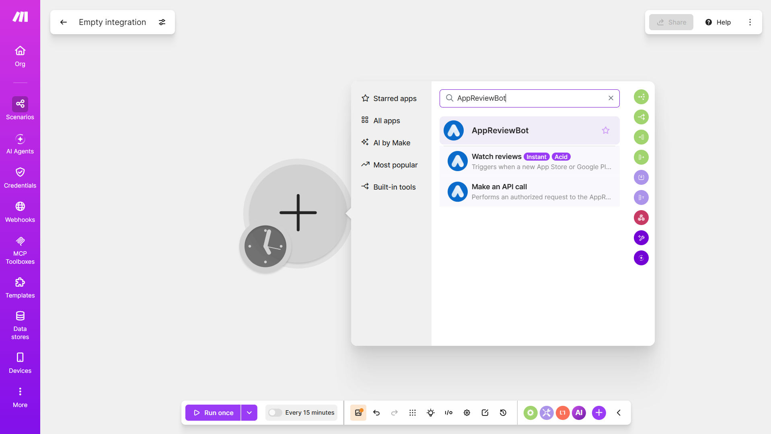The height and width of the screenshot is (434, 771).
Task: Open the scenario inputs and outputs (I/O)
Action: (x=449, y=413)
